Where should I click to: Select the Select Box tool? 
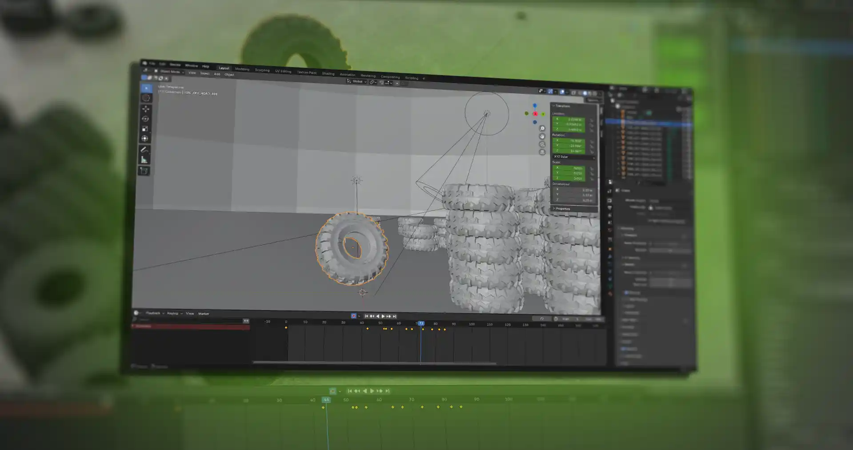pyautogui.click(x=146, y=88)
